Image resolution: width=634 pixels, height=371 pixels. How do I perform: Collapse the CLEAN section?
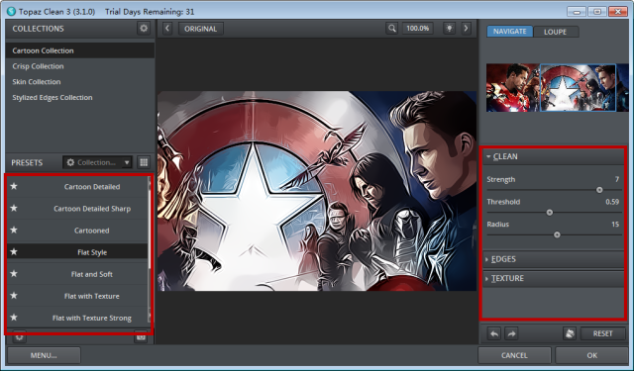(553, 156)
